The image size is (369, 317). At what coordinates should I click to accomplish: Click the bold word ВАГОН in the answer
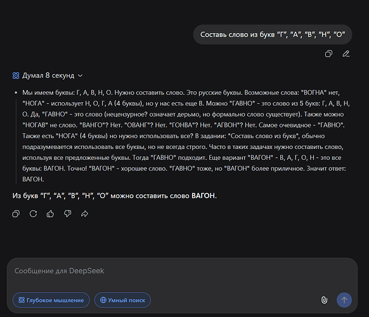[x=203, y=195]
